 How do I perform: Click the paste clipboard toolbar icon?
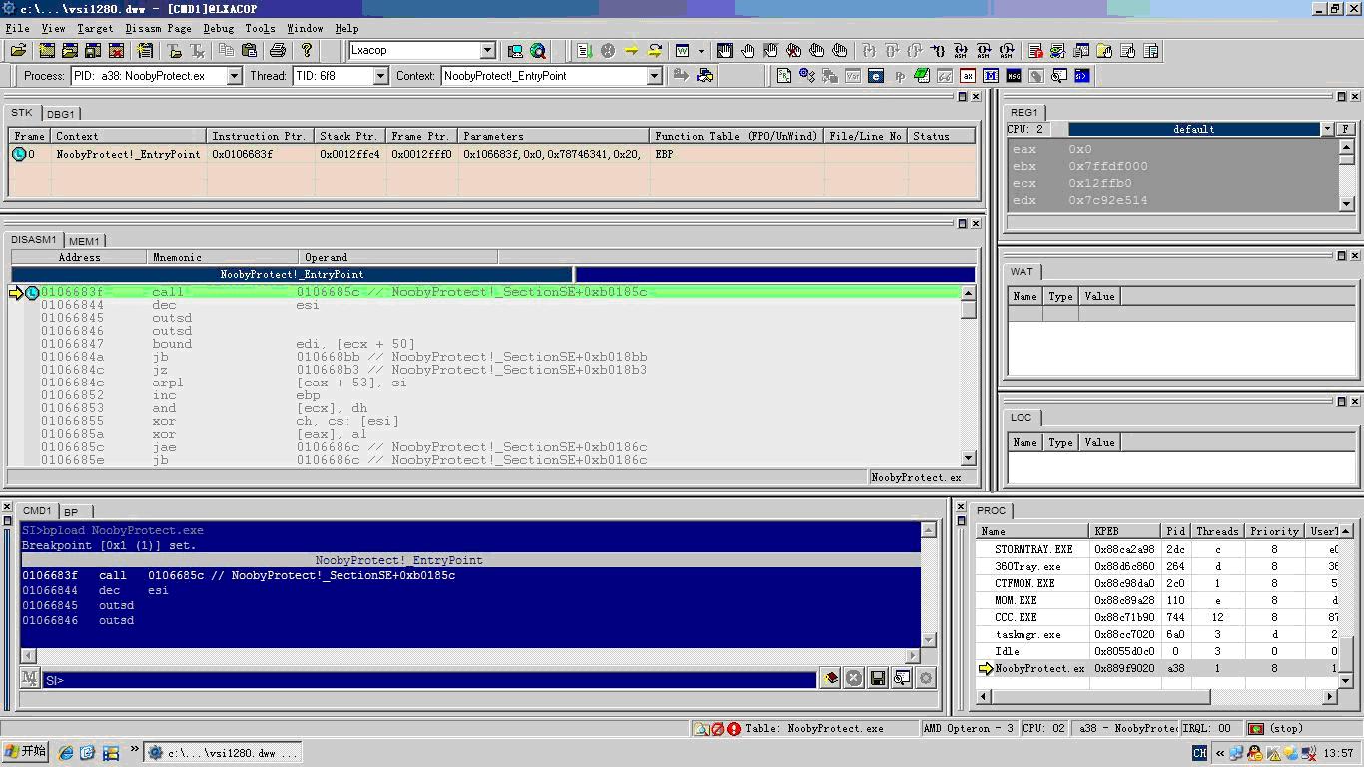coord(250,51)
